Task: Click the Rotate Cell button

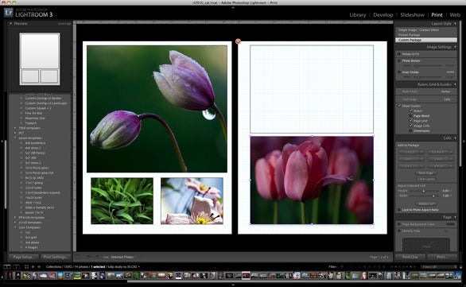Action: (x=426, y=204)
